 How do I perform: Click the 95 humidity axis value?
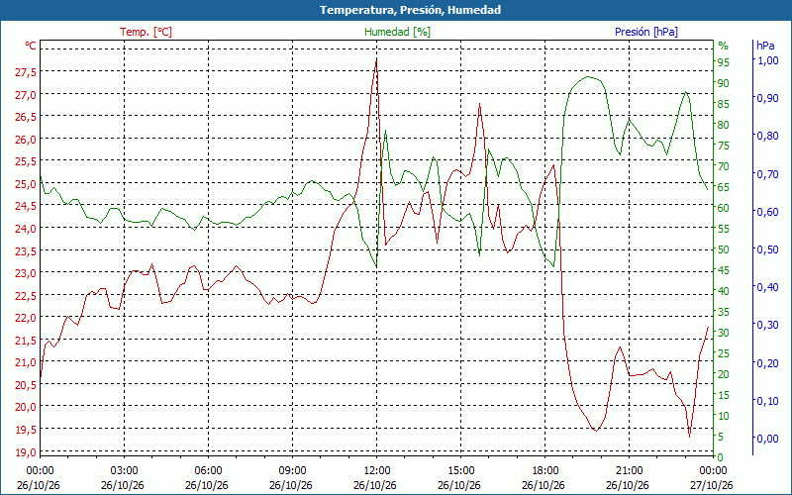(x=724, y=62)
